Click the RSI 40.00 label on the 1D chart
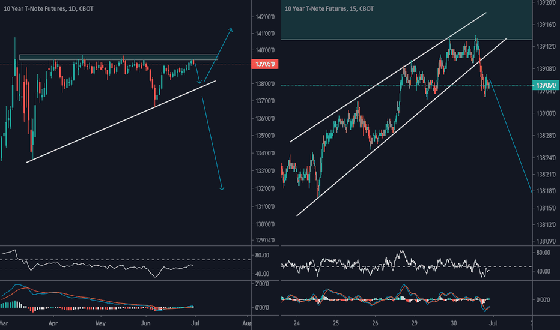 [262, 274]
